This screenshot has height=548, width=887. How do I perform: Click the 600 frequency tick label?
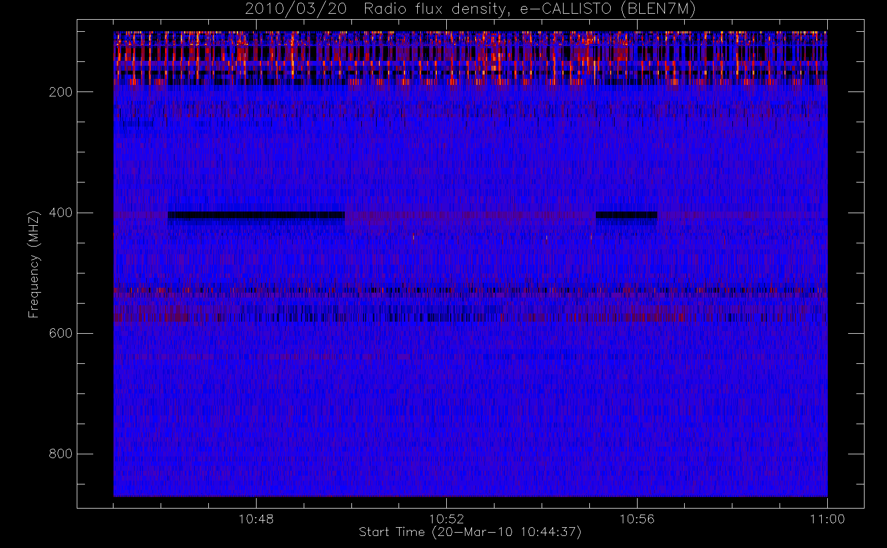pyautogui.click(x=61, y=333)
